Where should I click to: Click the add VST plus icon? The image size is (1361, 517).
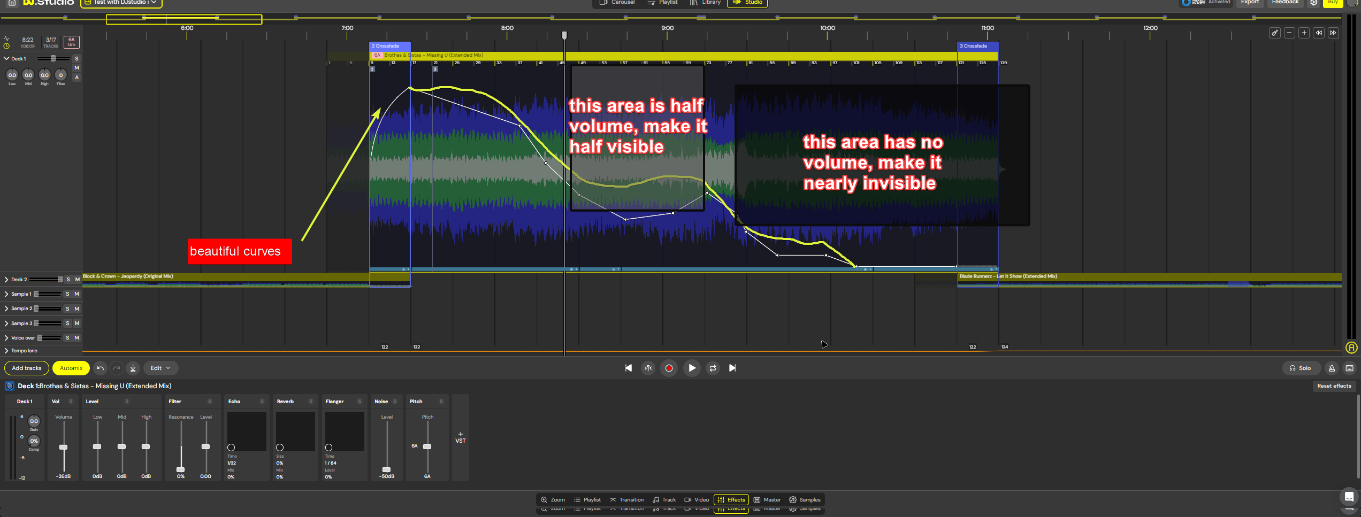(460, 437)
